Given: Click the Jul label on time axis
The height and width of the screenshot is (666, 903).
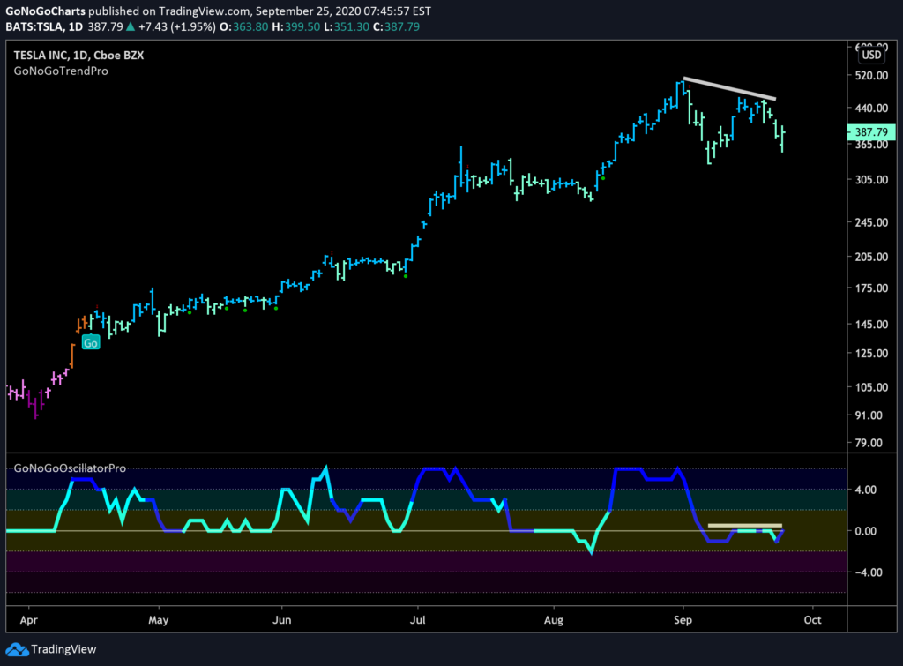Looking at the screenshot, I should [417, 620].
